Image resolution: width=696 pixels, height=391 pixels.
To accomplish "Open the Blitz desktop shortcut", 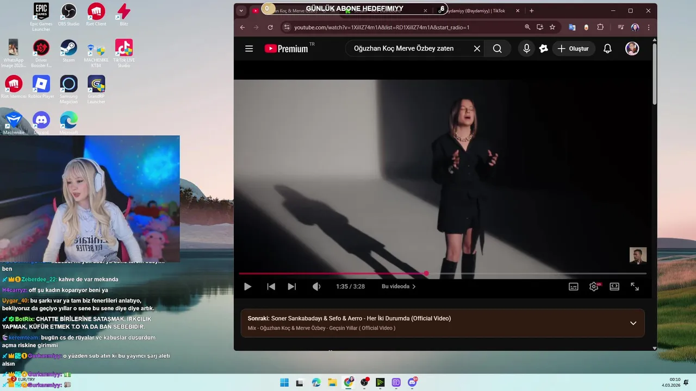I will coord(124,15).
